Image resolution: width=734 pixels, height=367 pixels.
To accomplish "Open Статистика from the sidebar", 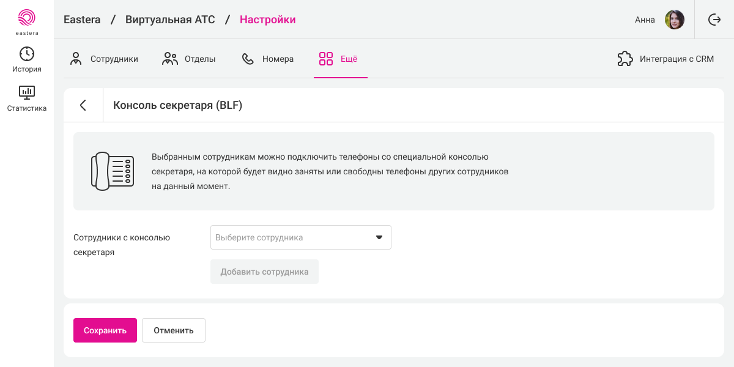I will pyautogui.click(x=27, y=98).
